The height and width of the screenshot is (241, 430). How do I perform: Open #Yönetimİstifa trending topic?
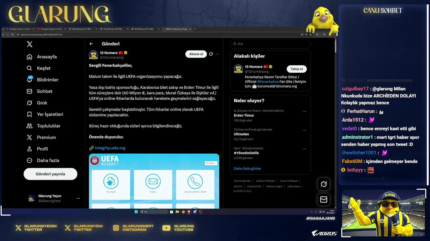pyautogui.click(x=246, y=153)
